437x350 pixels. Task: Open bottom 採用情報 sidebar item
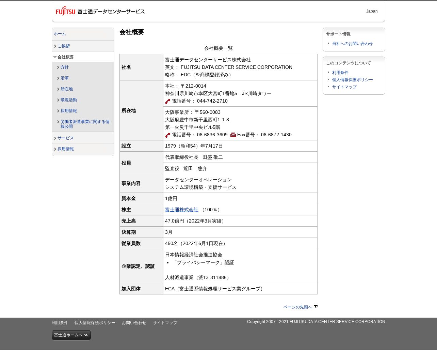(x=66, y=149)
